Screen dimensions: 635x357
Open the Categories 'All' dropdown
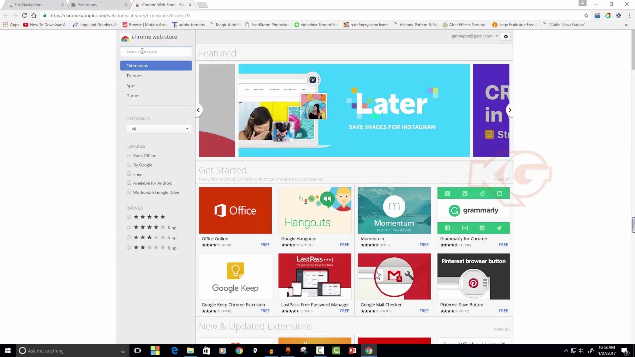[158, 129]
